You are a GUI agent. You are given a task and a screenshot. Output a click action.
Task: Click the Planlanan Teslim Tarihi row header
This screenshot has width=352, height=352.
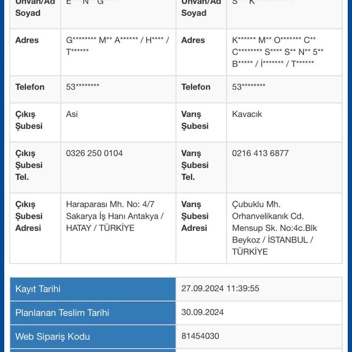tap(62, 313)
